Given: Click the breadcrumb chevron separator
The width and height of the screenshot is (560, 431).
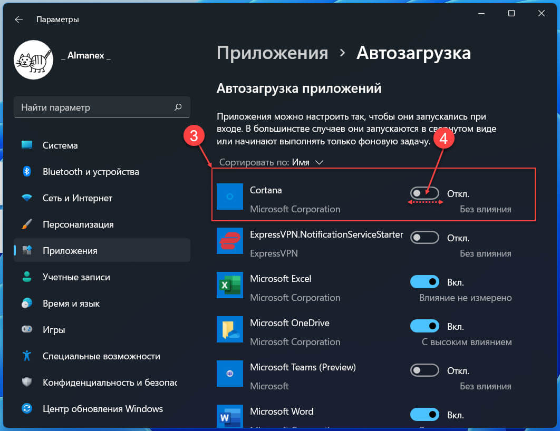Looking at the screenshot, I should tap(343, 53).
